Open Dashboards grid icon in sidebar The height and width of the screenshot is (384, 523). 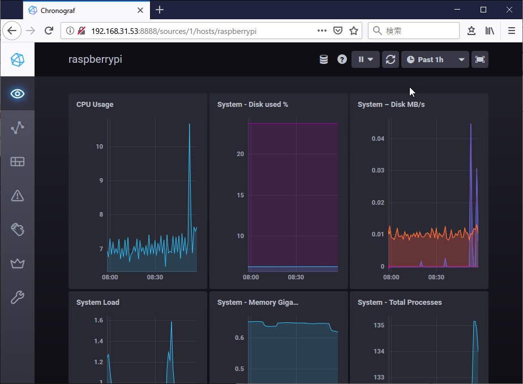pos(18,162)
